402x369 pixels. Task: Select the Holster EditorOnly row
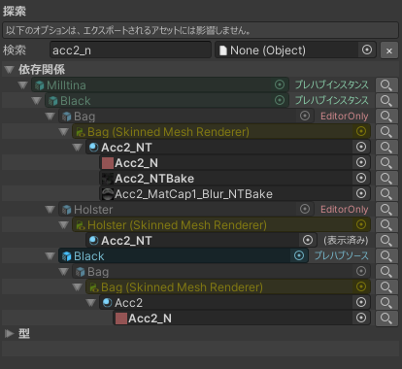click(x=186, y=210)
